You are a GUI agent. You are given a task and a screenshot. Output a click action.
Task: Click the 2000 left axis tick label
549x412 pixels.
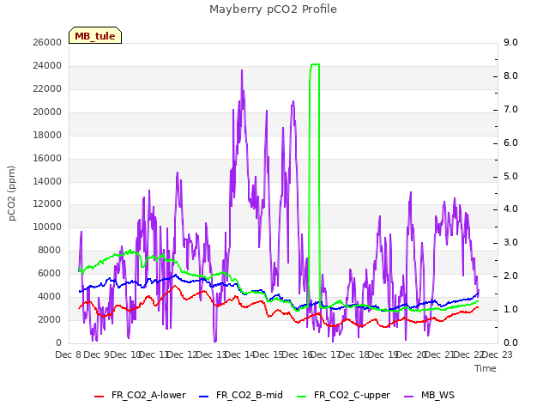pos(50,319)
